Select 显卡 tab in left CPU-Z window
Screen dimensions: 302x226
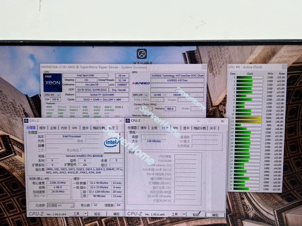point(85,128)
